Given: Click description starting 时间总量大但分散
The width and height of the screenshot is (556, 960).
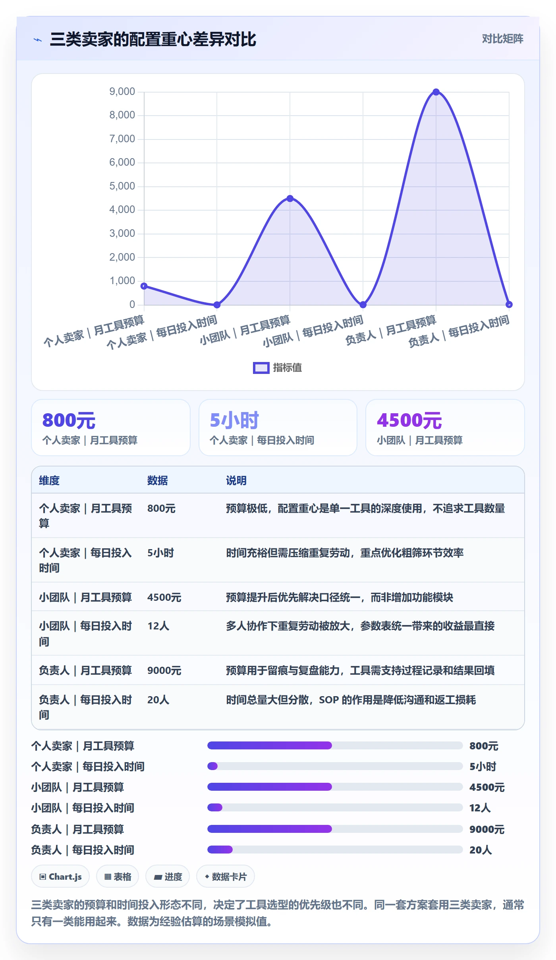Looking at the screenshot, I should point(351,700).
